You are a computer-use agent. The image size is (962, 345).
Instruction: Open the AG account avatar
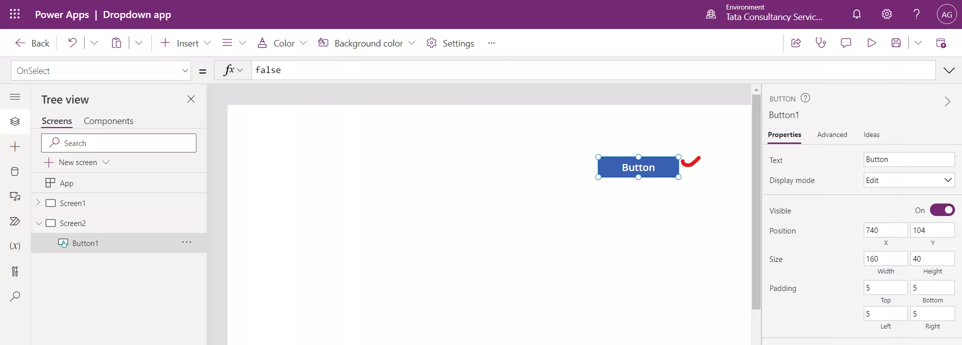click(946, 14)
